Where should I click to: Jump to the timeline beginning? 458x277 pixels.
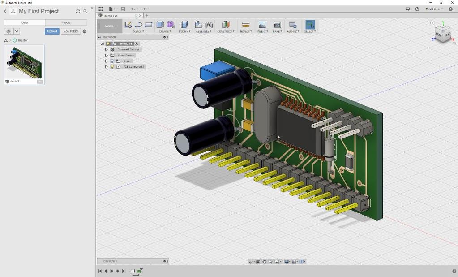pyautogui.click(x=100, y=271)
